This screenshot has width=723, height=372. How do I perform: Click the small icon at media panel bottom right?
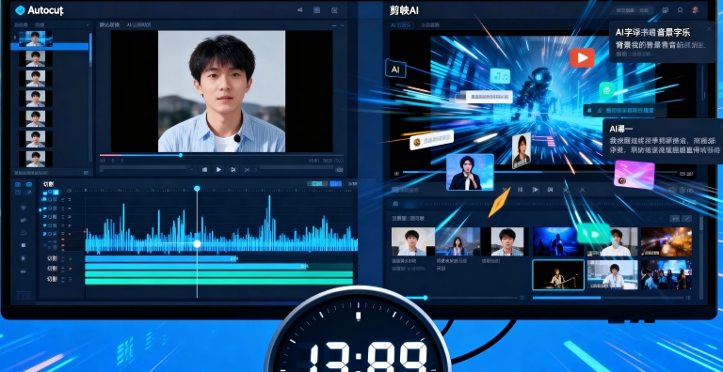(86, 173)
